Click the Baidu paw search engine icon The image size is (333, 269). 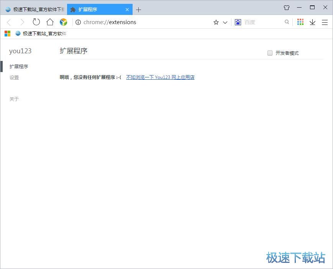(x=238, y=22)
